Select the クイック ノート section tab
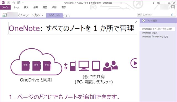 point(54,15)
